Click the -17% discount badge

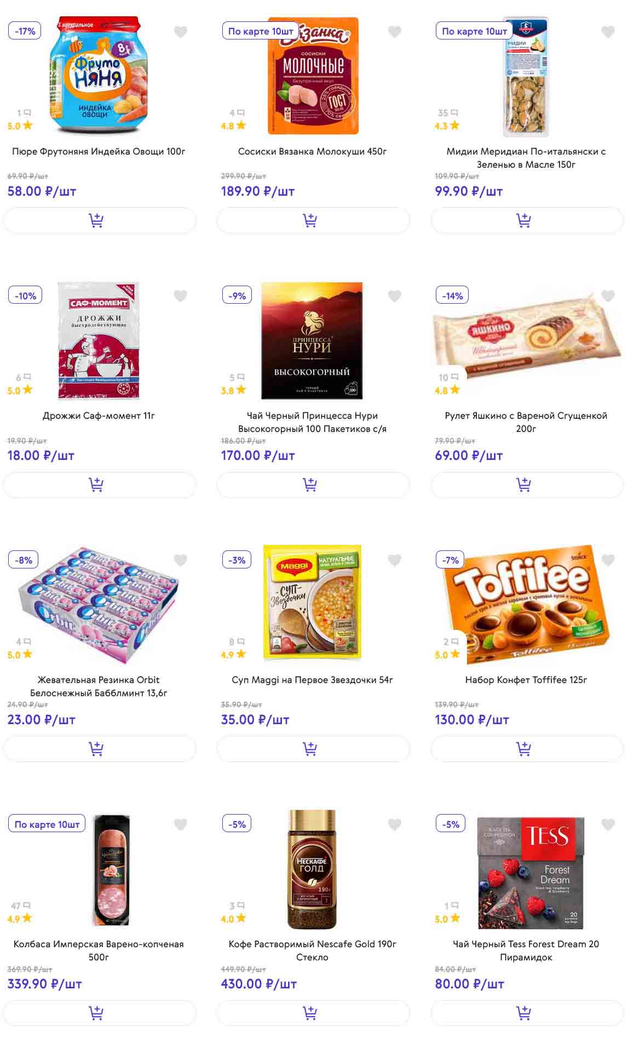pyautogui.click(x=25, y=31)
